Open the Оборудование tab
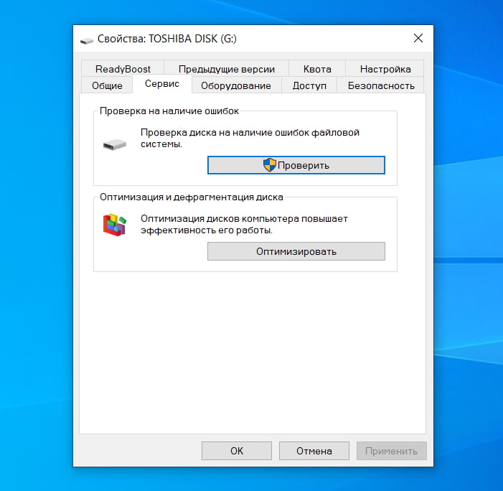503x491 pixels. coord(236,85)
